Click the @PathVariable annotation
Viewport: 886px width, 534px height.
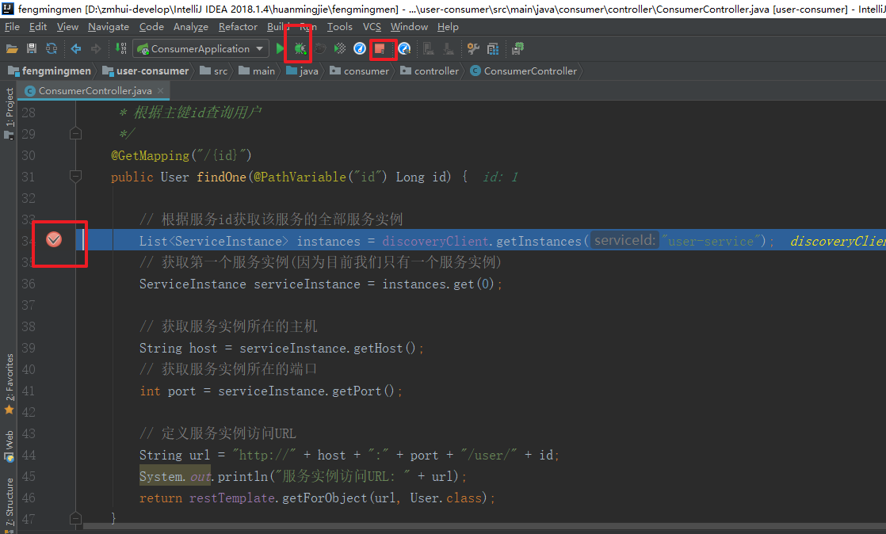coord(300,177)
